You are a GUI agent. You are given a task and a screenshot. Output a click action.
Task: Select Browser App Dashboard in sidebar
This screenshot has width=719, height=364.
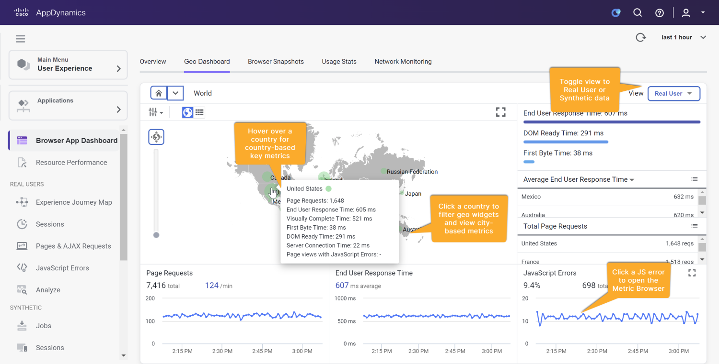tap(63, 141)
